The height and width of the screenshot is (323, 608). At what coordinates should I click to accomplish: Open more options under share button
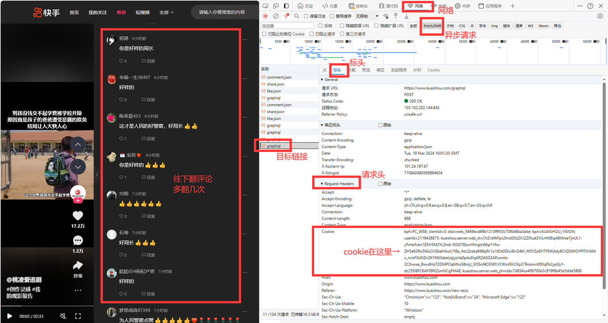78,290
